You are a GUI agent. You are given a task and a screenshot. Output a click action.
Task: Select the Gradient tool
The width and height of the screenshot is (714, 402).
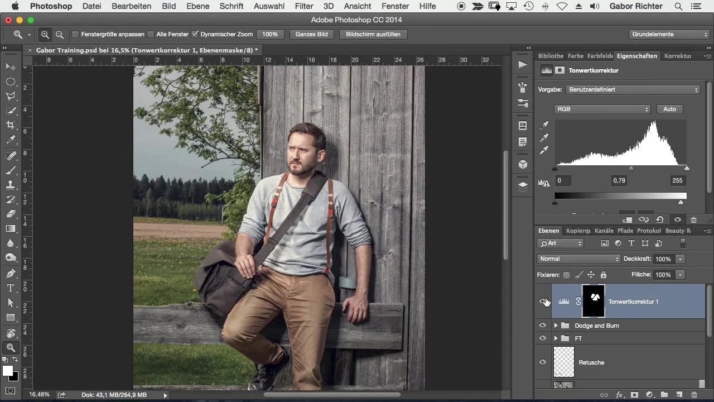coord(11,228)
